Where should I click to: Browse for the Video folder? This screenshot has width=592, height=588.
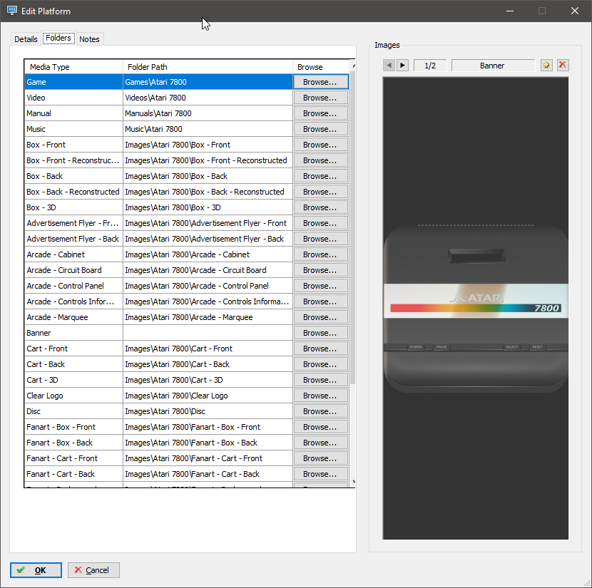tap(320, 98)
